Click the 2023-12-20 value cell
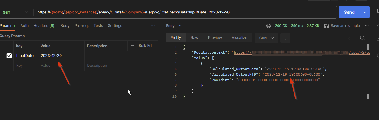This screenshot has height=120, width=379. click(61, 56)
